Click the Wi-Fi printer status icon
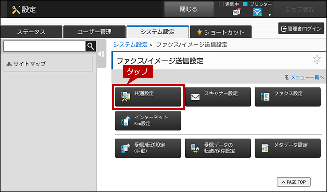 click(x=257, y=12)
